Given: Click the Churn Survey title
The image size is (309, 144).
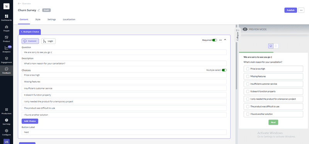Looking at the screenshot, I should tap(27, 10).
